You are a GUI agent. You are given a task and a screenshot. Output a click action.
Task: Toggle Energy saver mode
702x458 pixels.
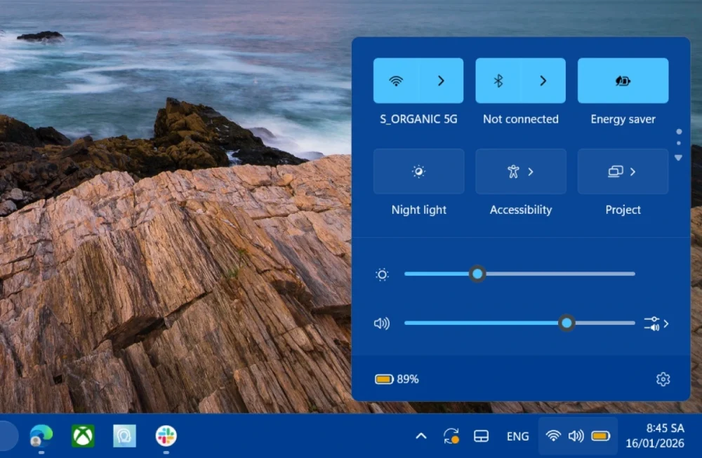click(623, 81)
